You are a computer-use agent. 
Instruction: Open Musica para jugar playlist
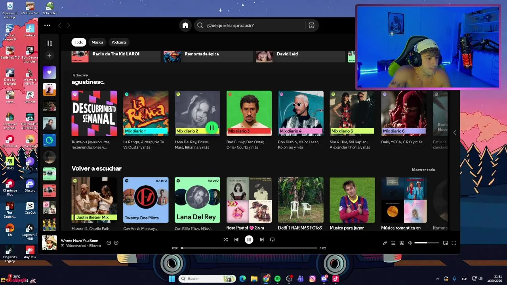352,200
